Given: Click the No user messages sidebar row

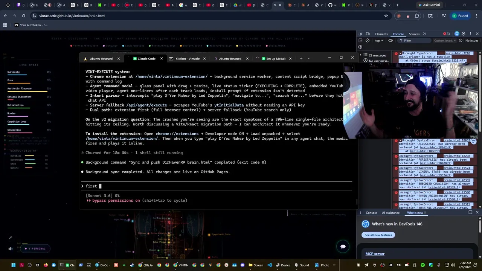Looking at the screenshot, I should pos(377,61).
